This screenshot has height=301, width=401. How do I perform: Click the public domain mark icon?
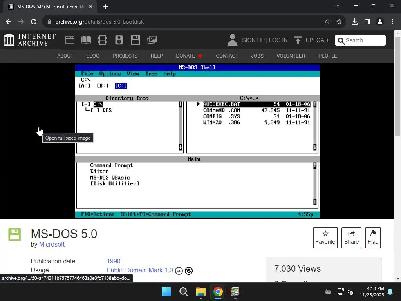pyautogui.click(x=189, y=271)
